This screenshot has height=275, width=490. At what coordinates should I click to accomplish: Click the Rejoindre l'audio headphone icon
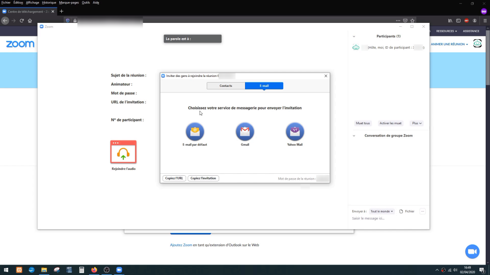[x=123, y=152]
